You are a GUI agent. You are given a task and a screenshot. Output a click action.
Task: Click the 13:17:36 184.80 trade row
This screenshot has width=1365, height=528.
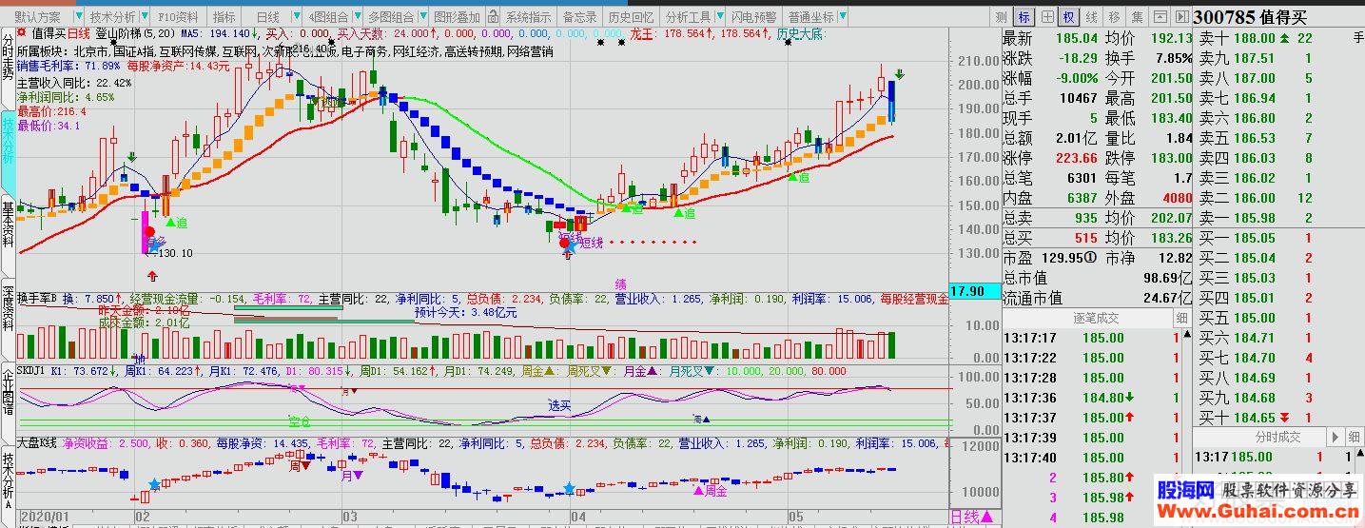coord(1092,397)
